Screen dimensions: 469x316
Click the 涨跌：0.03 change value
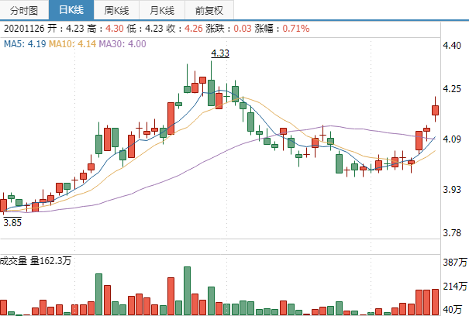tap(229, 29)
